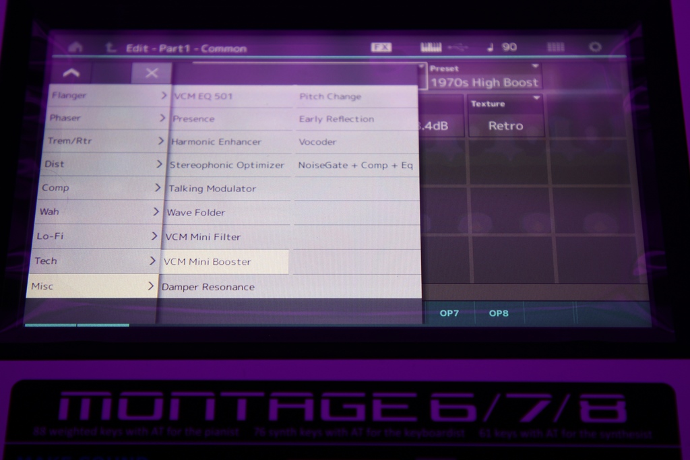Tap the Home icon in header
This screenshot has height=460, width=690.
[75, 47]
